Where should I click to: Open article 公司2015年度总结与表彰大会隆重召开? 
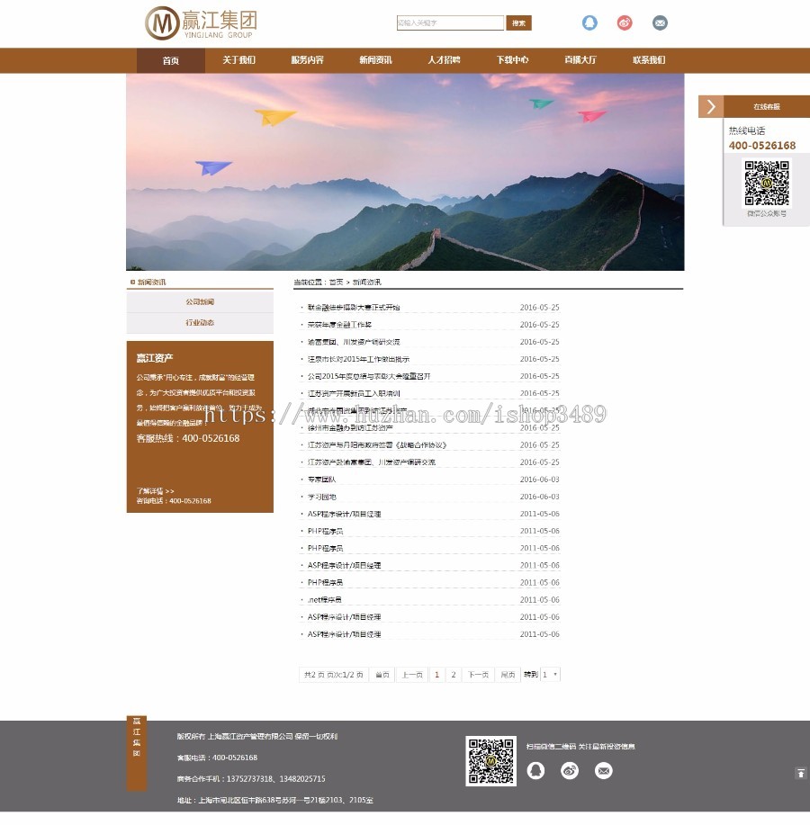[x=369, y=376]
